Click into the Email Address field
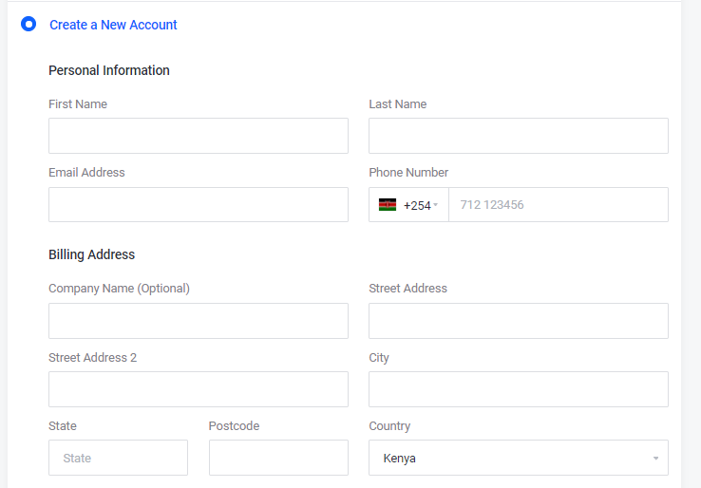The image size is (701, 488). point(198,205)
